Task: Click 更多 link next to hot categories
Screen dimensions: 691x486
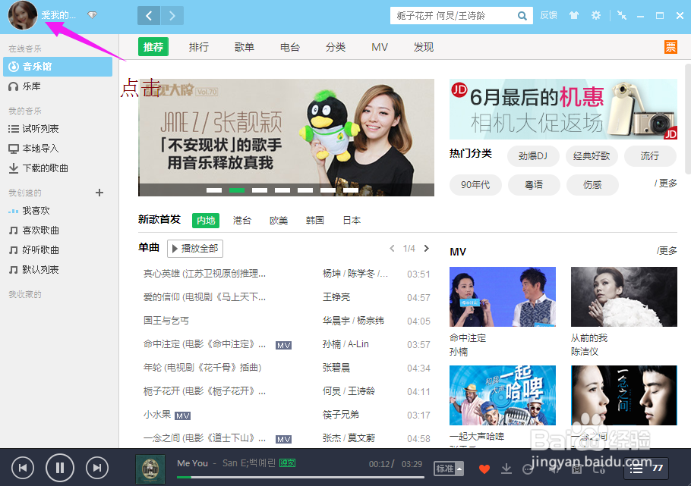Action: (666, 183)
